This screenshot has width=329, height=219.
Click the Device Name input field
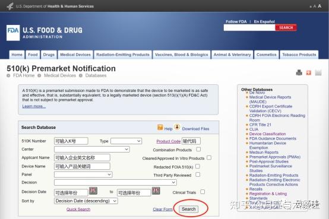click(82, 166)
